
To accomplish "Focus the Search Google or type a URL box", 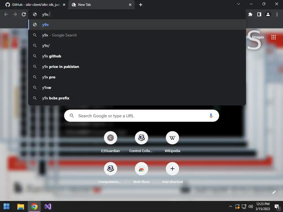I will pyautogui.click(x=141, y=116).
